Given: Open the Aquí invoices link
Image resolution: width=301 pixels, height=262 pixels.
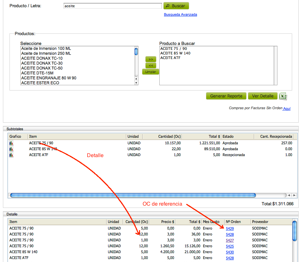Looking at the screenshot, I should pyautogui.click(x=287, y=109).
